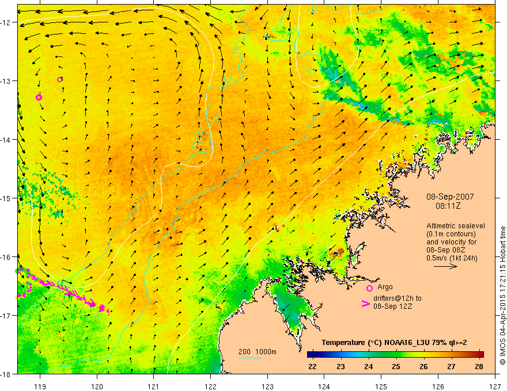Click the 24 color bar tick label
507x391 pixels.
(368, 366)
